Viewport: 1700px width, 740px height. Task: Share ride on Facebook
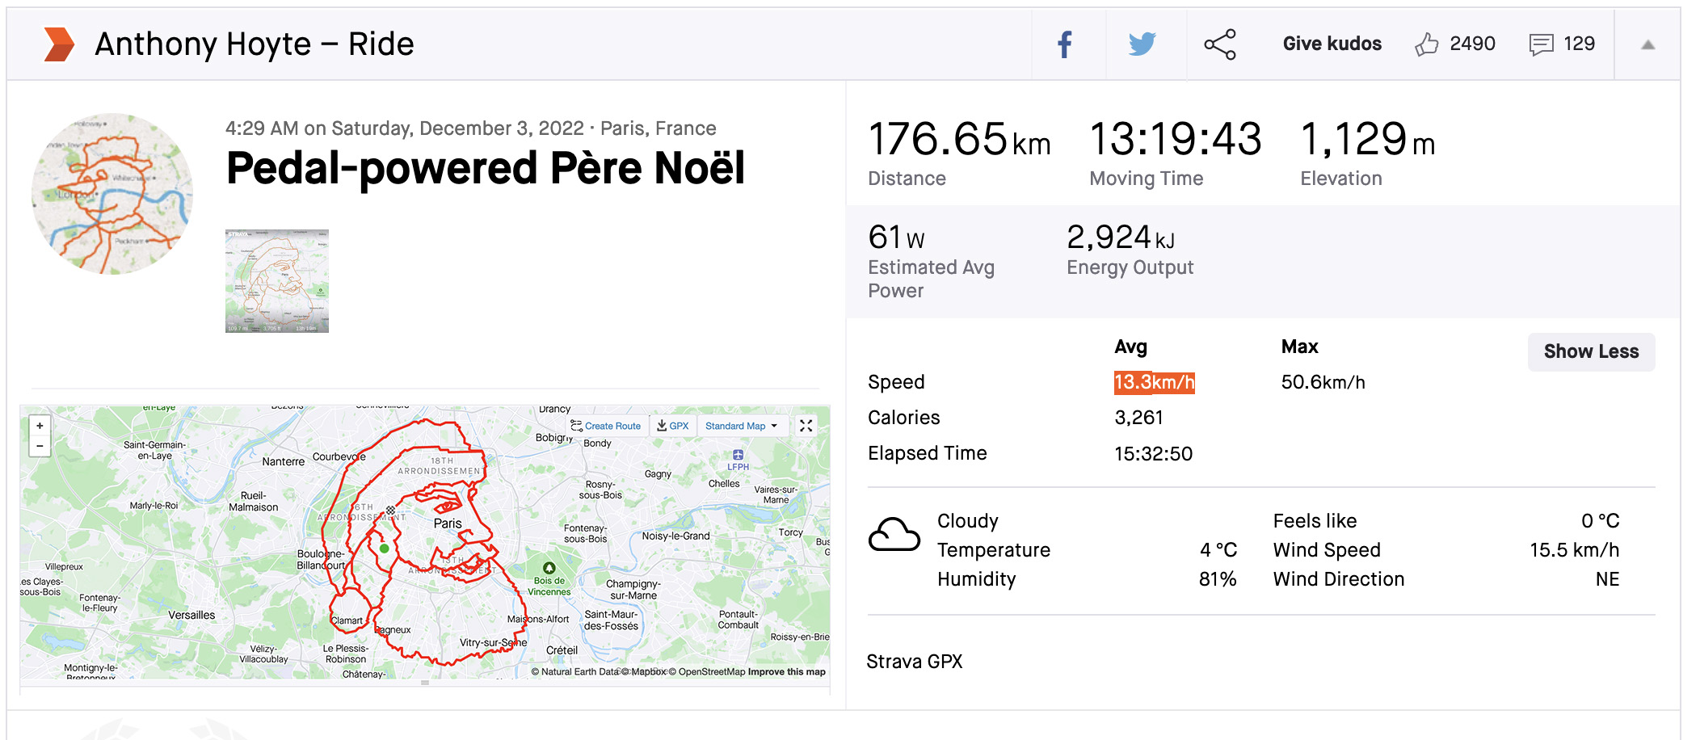click(x=1065, y=44)
